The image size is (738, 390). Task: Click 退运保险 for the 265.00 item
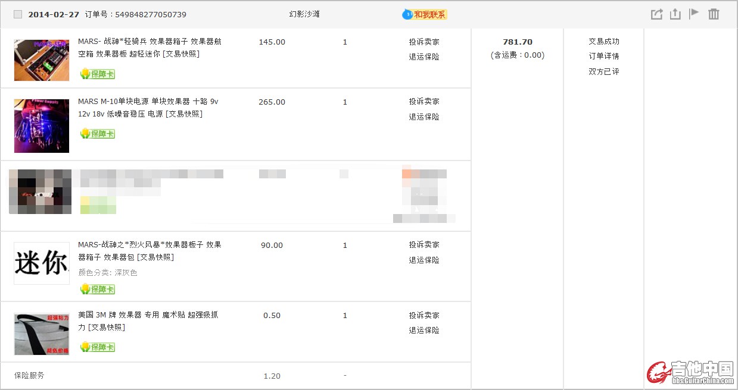(x=424, y=117)
